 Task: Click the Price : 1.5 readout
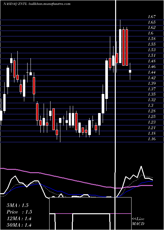[x=19, y=212]
